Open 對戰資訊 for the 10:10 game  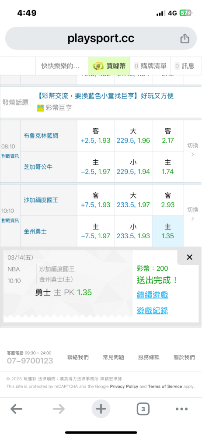[x=10, y=220]
